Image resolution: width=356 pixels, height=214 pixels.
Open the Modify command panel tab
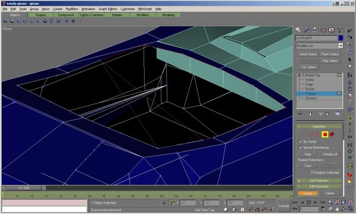point(306,30)
